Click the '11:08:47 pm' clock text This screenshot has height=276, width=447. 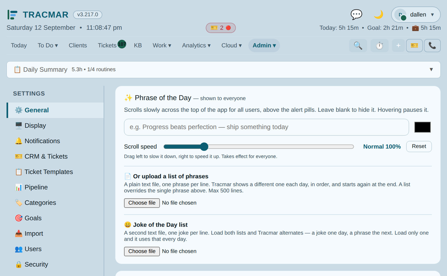tap(104, 28)
